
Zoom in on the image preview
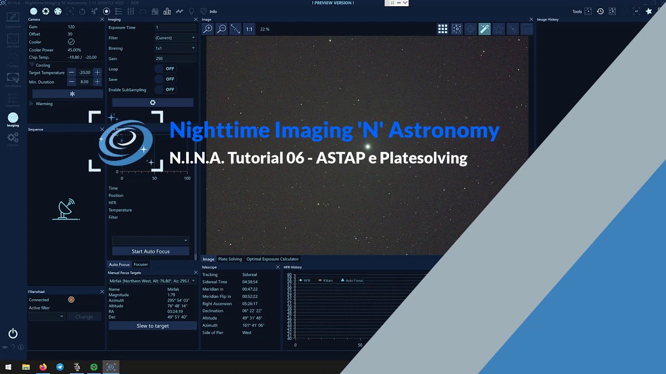click(208, 29)
